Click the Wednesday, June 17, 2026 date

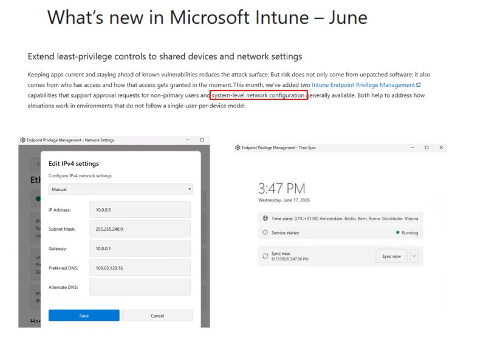(x=284, y=200)
